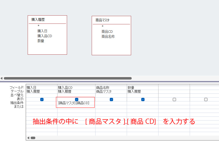Viewport: 219px width, 164px height.
Task: Select 商品名称 in the 商品マスタ table box
Action: [x=108, y=36]
